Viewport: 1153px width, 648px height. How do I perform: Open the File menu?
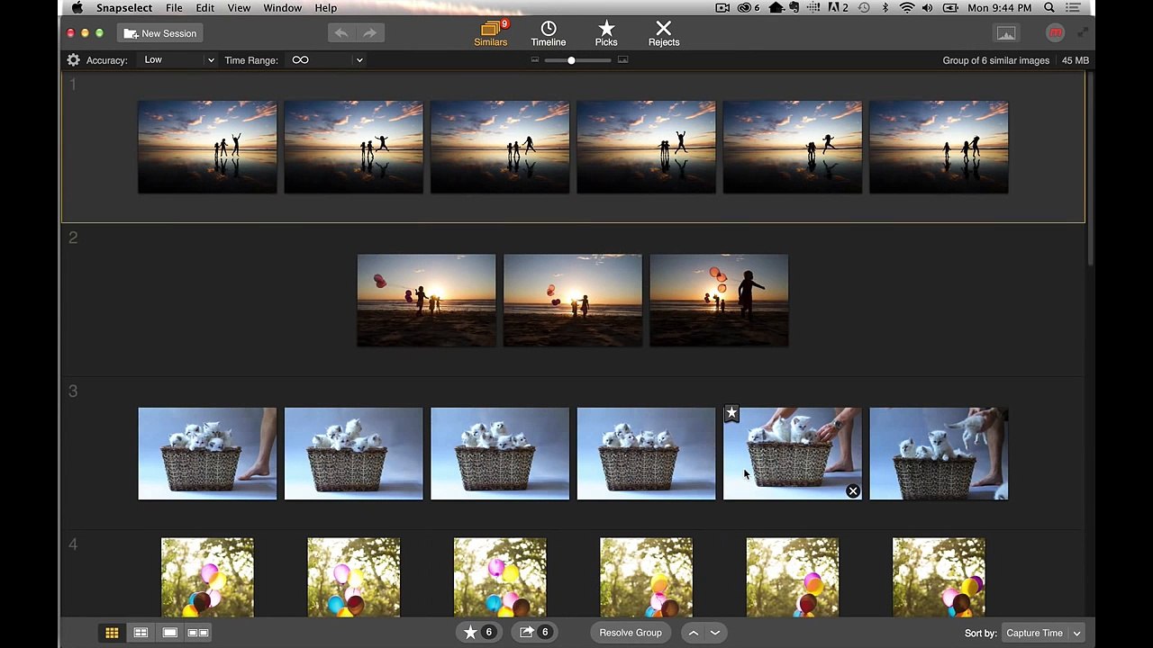click(174, 8)
